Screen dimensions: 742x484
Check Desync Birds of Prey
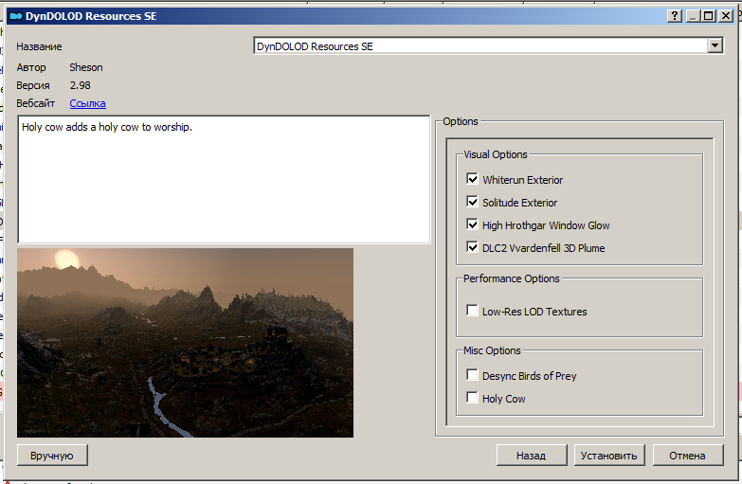coord(472,375)
